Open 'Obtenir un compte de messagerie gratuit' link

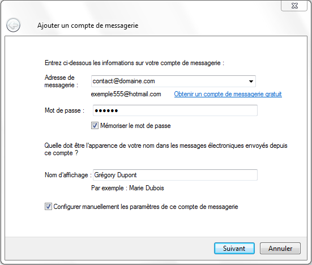228,94
